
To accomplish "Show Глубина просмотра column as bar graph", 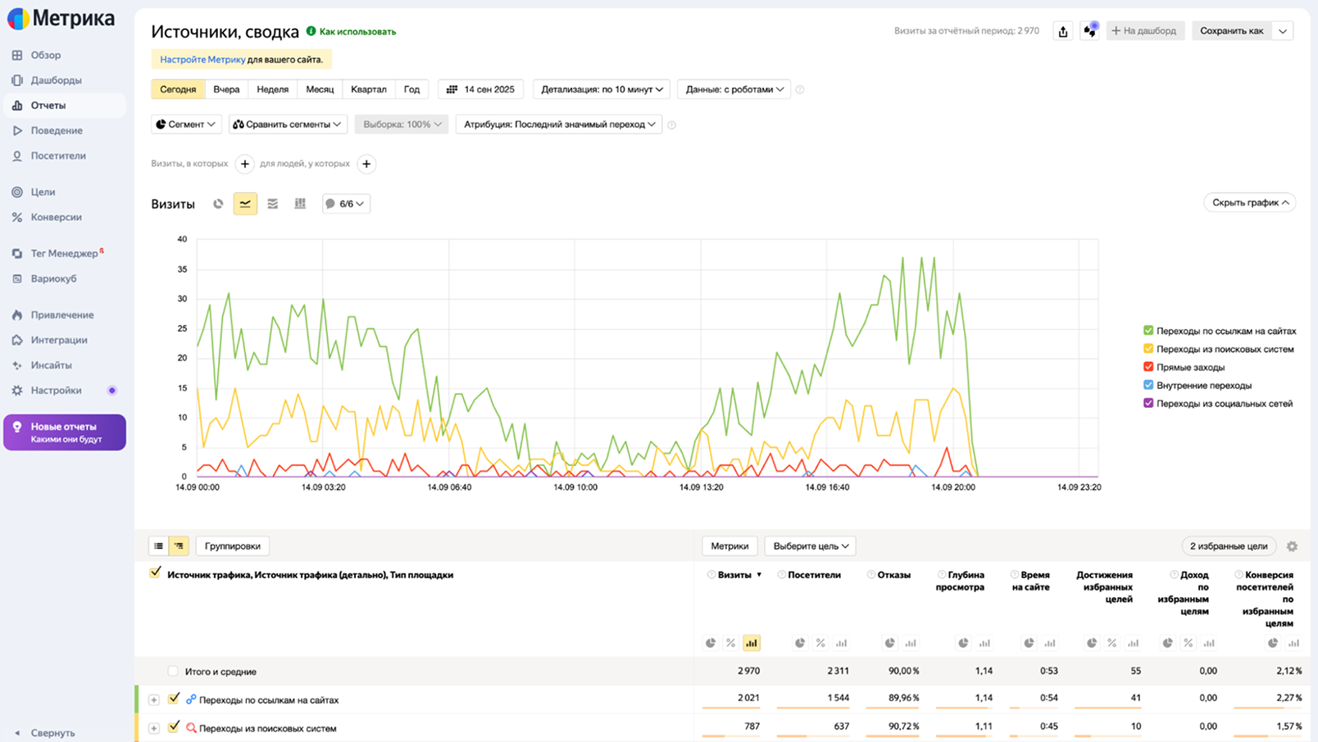I will (984, 643).
